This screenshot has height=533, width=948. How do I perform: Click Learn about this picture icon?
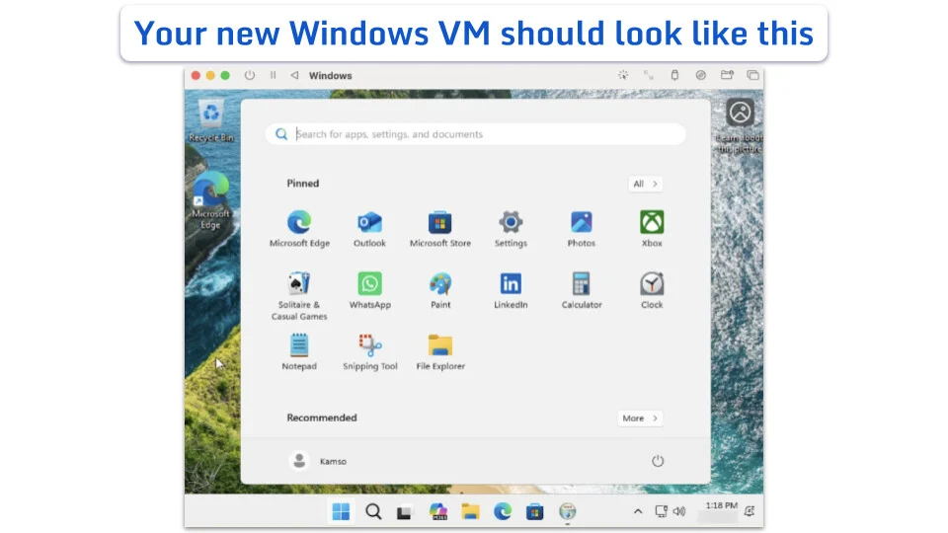click(x=740, y=125)
